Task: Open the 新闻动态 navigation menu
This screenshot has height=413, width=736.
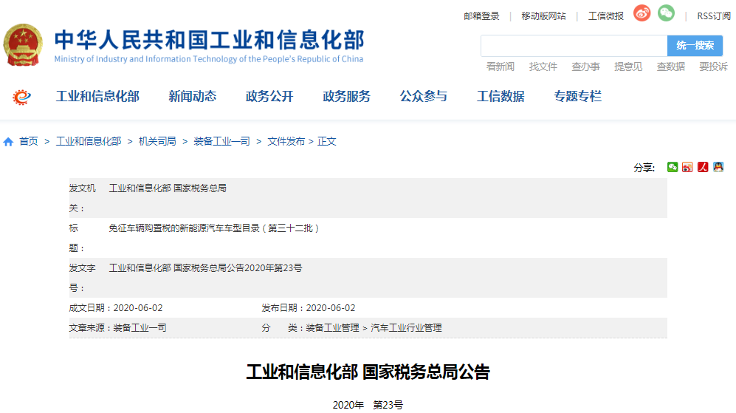Action: (x=192, y=96)
